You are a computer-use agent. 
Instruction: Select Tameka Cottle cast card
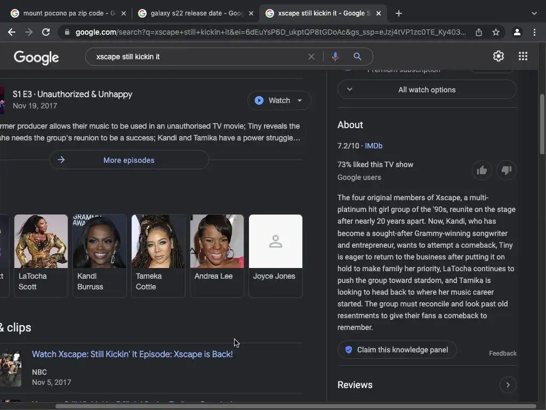158,256
